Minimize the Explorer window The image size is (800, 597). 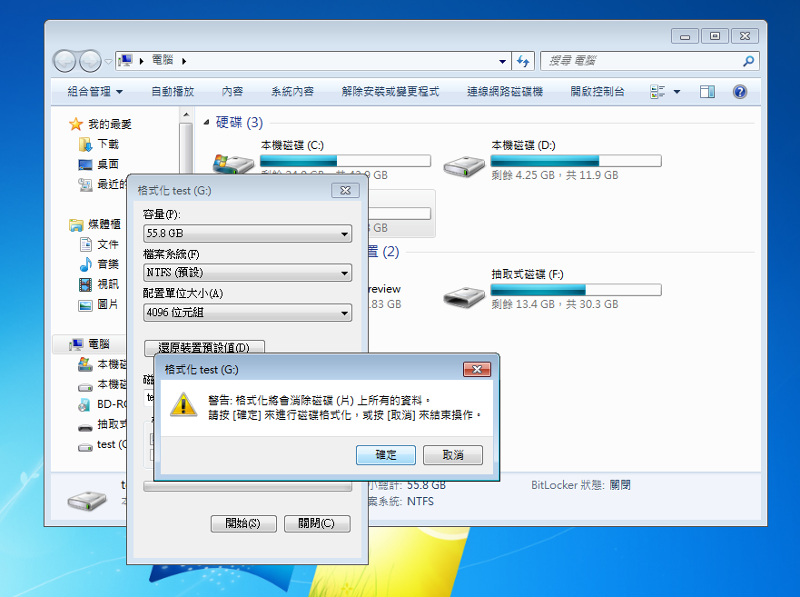coord(686,35)
